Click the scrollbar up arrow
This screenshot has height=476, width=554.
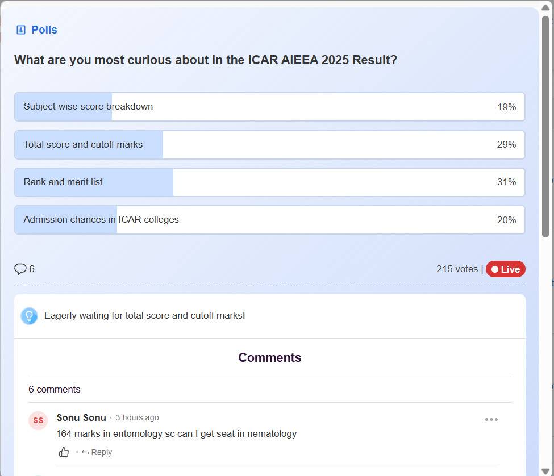(545, 7)
